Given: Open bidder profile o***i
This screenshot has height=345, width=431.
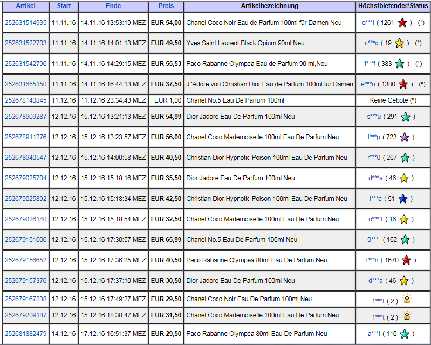Looking at the screenshot, I should pos(368,23).
